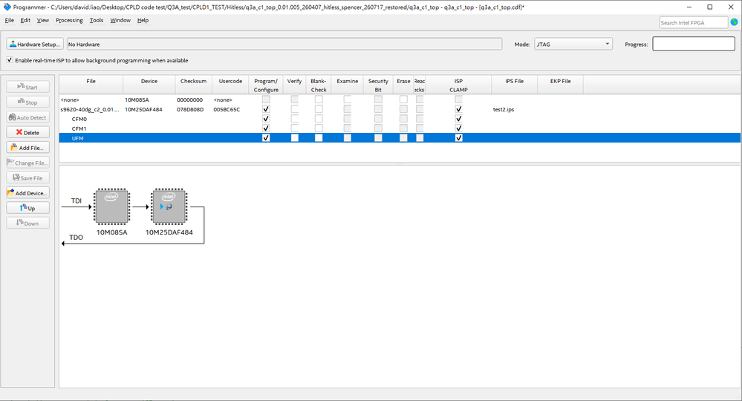Click the Usercode column header
This screenshot has height=401, width=742.
pyautogui.click(x=230, y=85)
